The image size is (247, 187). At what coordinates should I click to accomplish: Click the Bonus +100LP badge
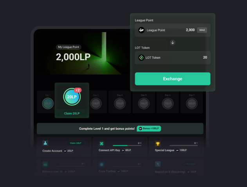149,129
